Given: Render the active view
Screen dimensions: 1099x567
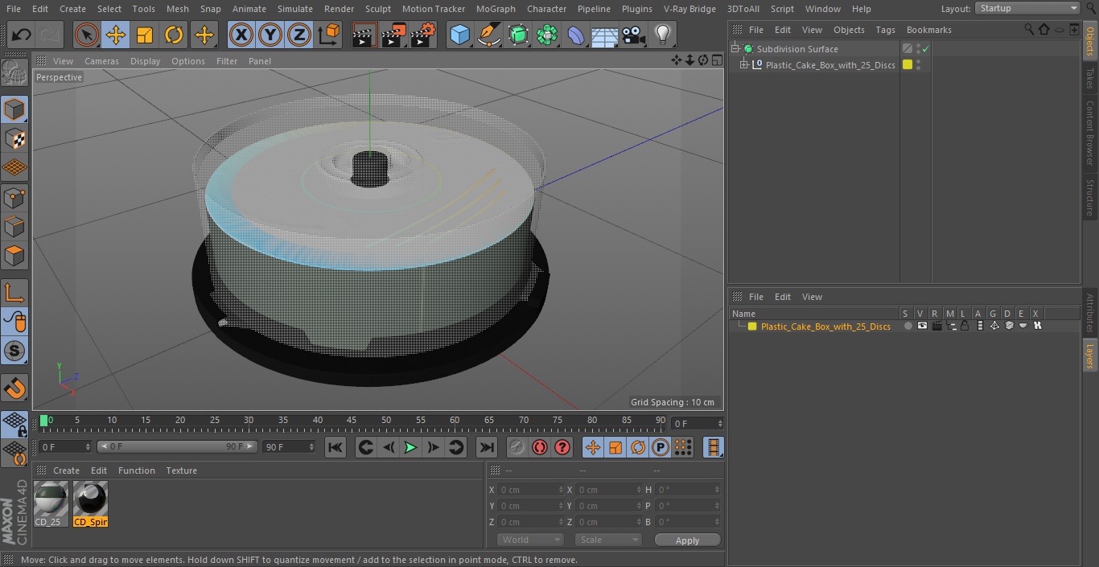Looking at the screenshot, I should pos(364,35).
